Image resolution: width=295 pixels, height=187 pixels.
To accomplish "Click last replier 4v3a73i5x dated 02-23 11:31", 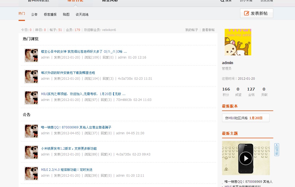I will pyautogui.click(x=125, y=79).
